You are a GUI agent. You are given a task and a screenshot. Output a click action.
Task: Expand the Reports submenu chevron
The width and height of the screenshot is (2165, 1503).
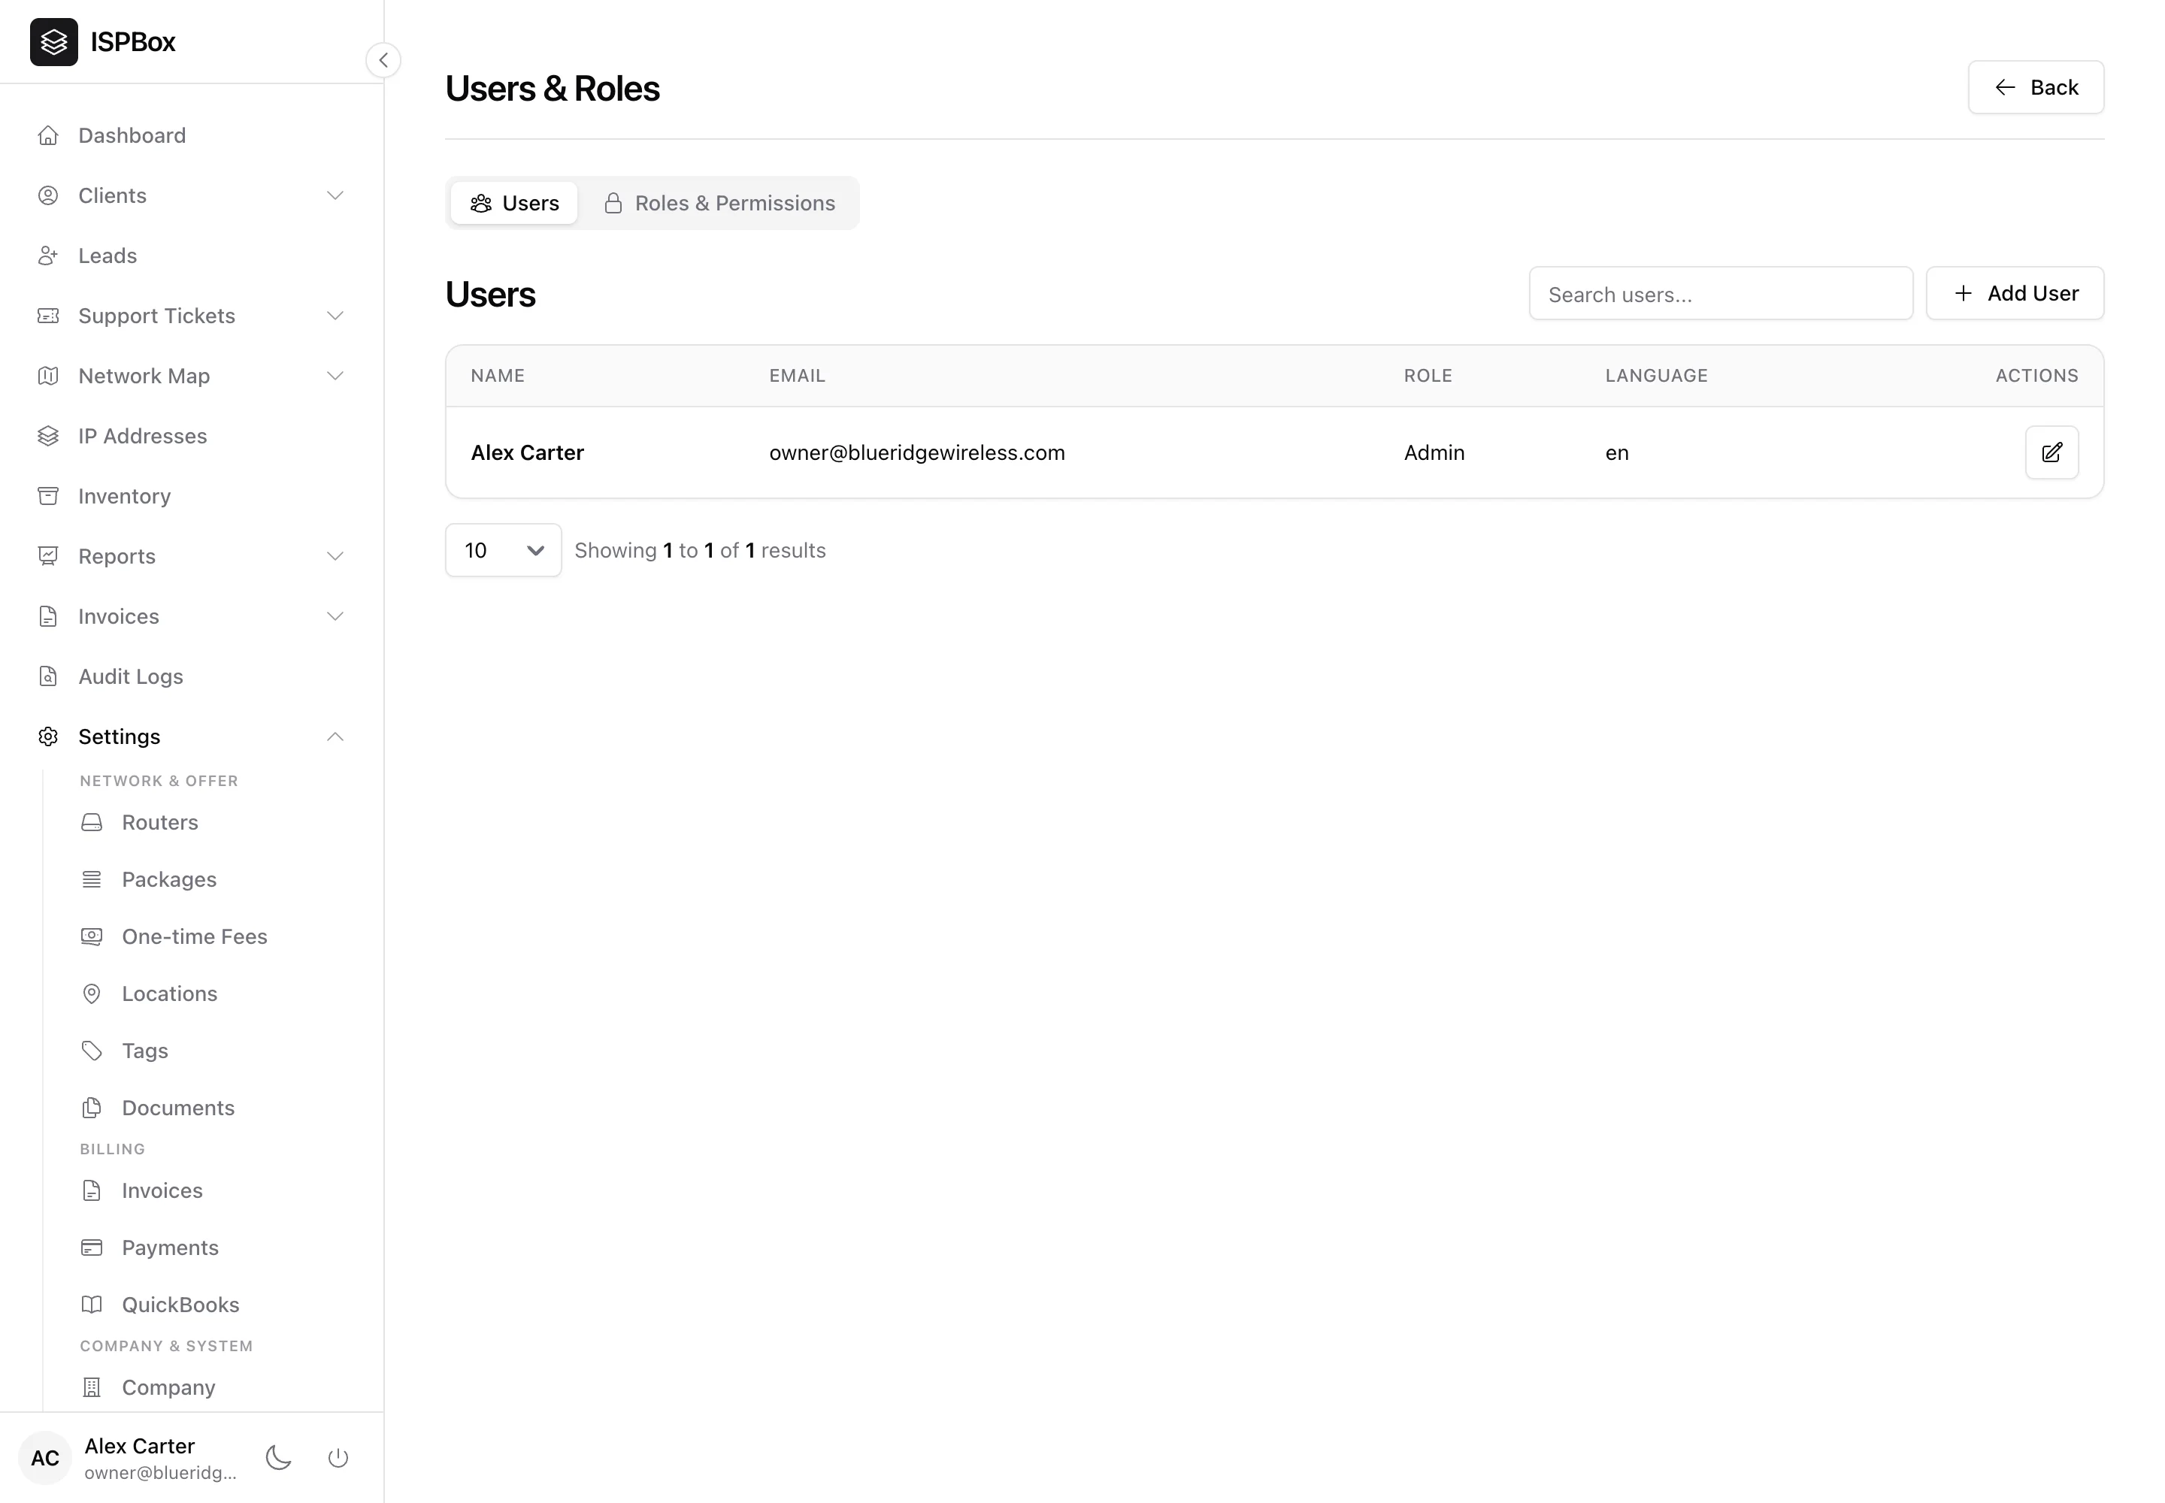click(335, 557)
